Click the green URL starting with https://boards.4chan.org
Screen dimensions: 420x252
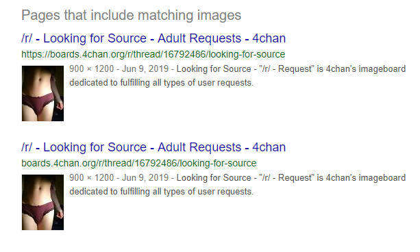click(x=153, y=54)
